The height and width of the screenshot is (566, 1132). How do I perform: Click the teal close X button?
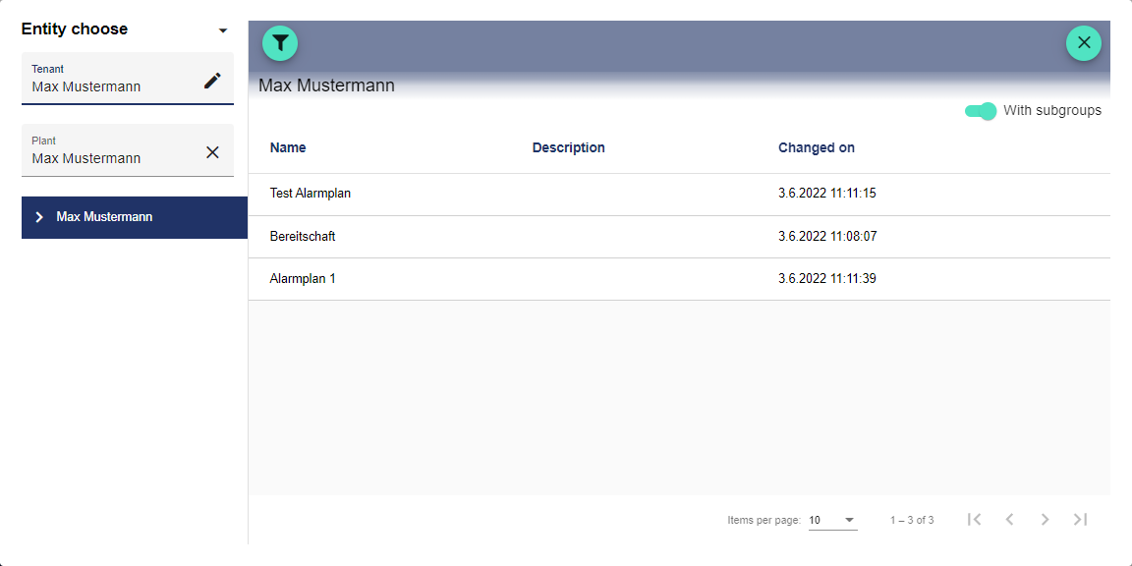[x=1084, y=43]
